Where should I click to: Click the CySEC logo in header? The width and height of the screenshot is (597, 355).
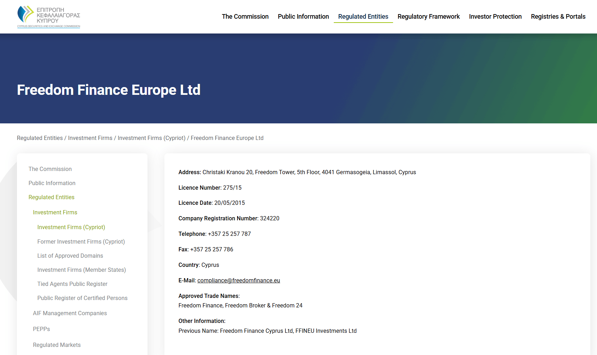(x=49, y=17)
